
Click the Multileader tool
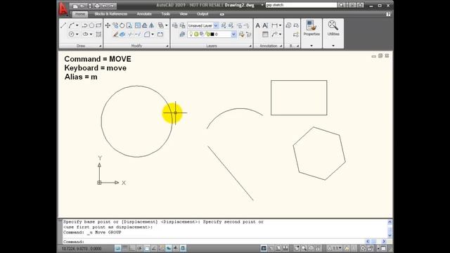[x=274, y=34]
